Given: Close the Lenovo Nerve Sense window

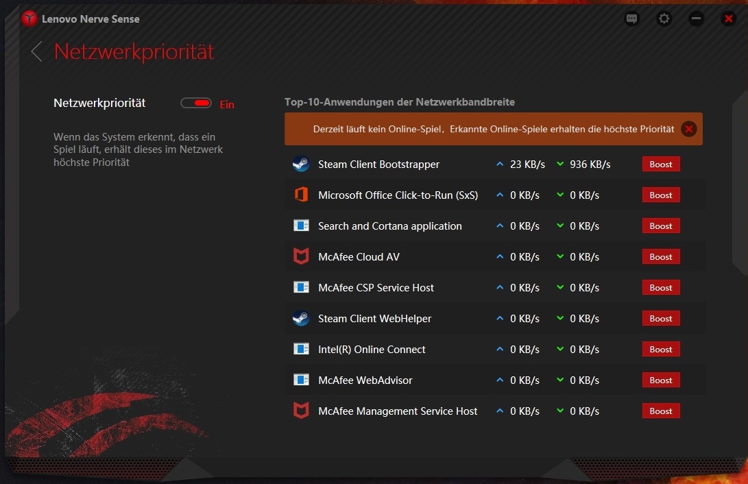Looking at the screenshot, I should pos(728,19).
